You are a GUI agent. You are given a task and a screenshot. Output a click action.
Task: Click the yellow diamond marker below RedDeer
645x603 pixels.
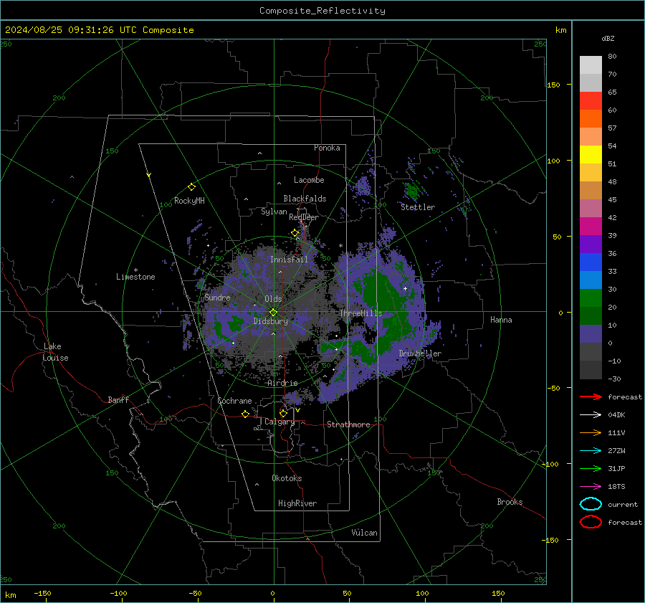coord(295,233)
